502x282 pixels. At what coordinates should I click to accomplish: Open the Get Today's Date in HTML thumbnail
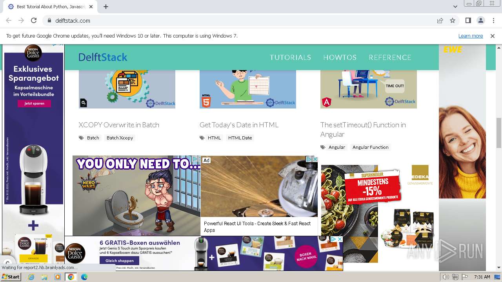point(248,89)
